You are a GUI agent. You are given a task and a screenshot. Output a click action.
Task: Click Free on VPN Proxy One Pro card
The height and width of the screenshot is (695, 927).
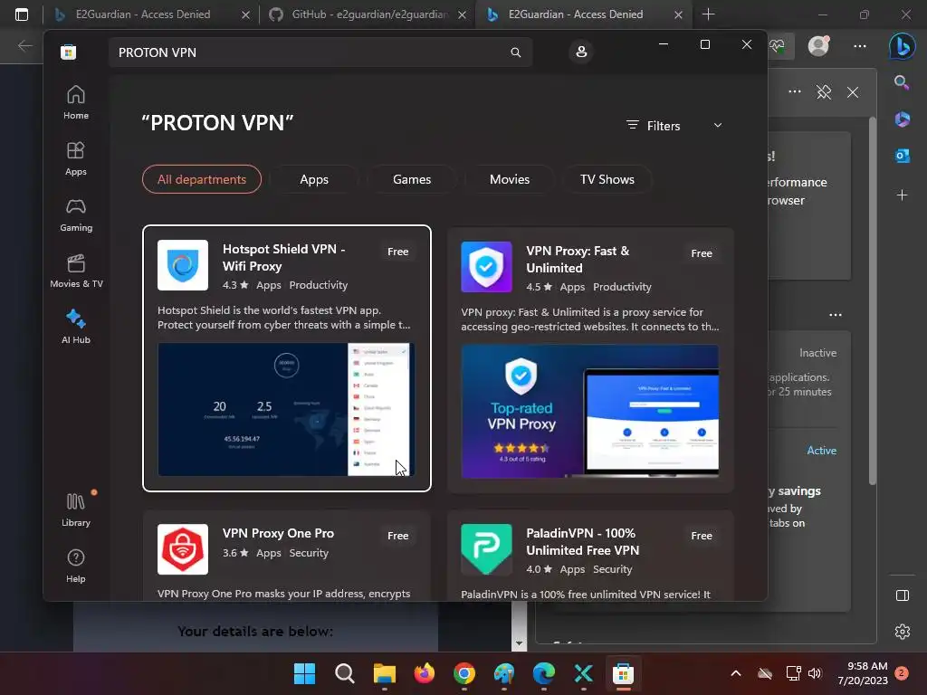398,536
